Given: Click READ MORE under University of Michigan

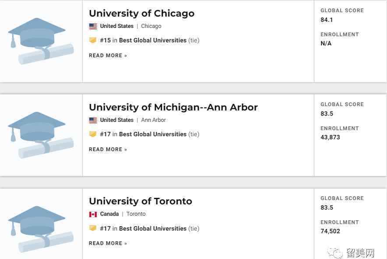Looking at the screenshot, I should [x=108, y=149].
